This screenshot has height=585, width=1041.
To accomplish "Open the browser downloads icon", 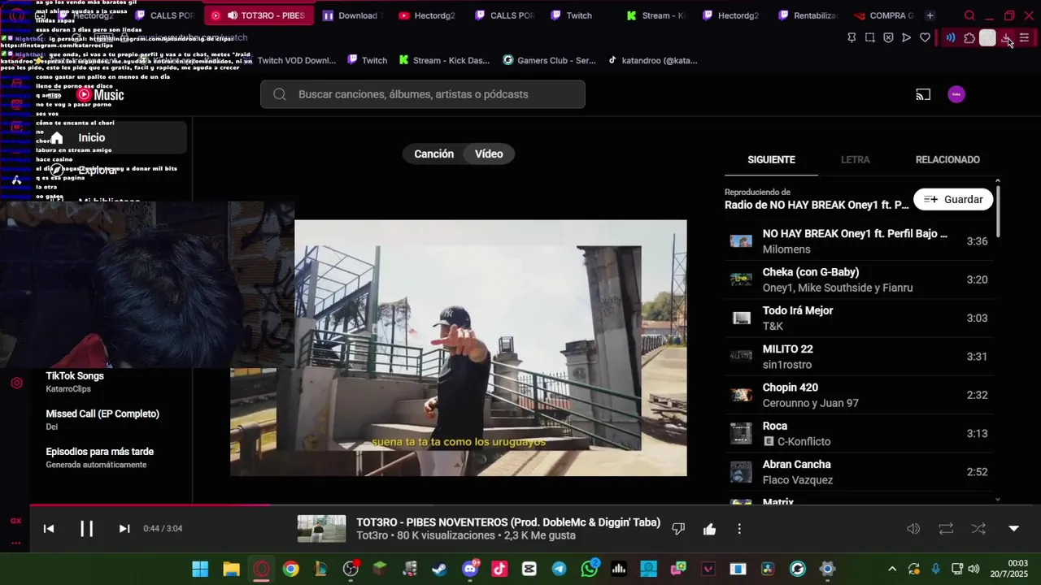I will [x=1006, y=37].
